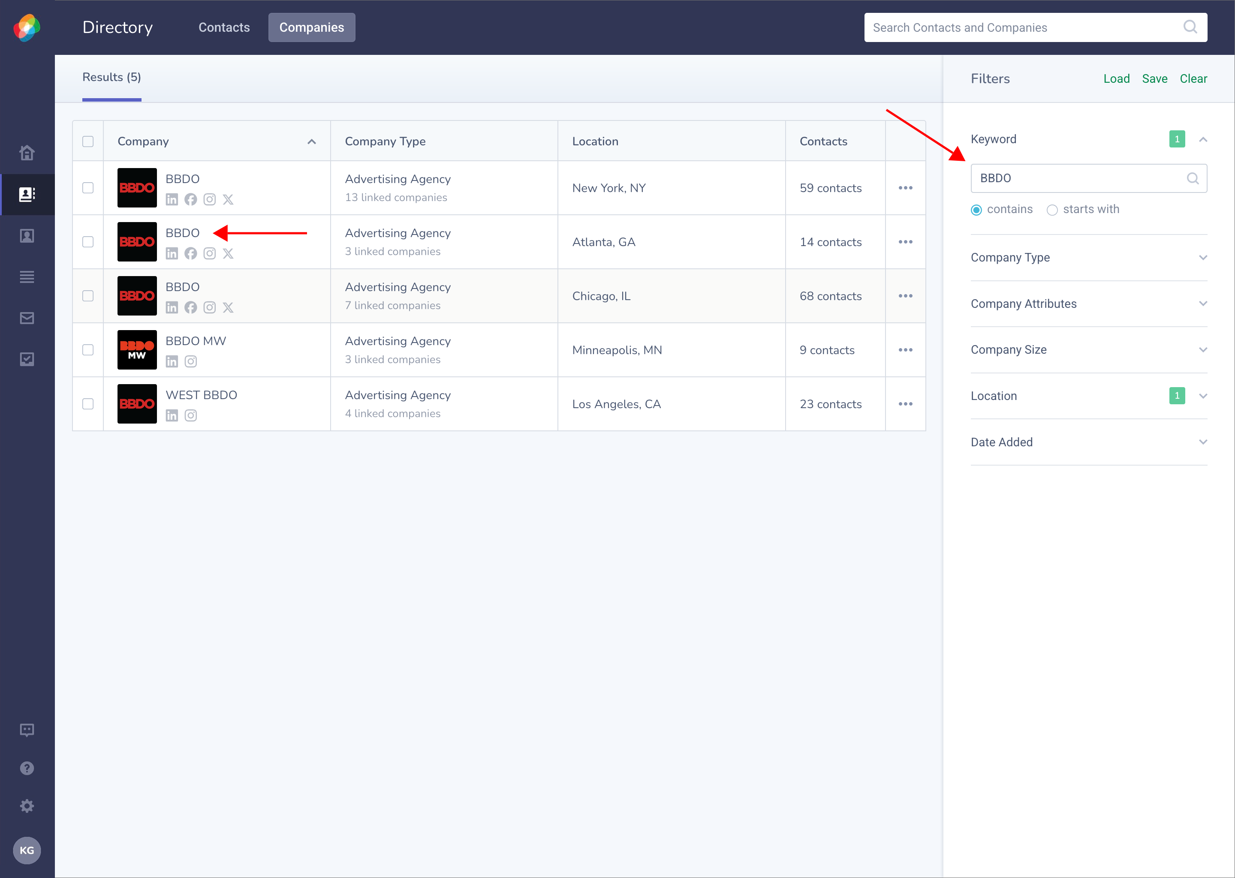1235x878 pixels.
Task: Open the mail envelope icon in the sidebar
Action: (x=27, y=319)
